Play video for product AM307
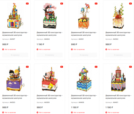The height and width of the screenshot is (114, 134). [x=27, y=4]
